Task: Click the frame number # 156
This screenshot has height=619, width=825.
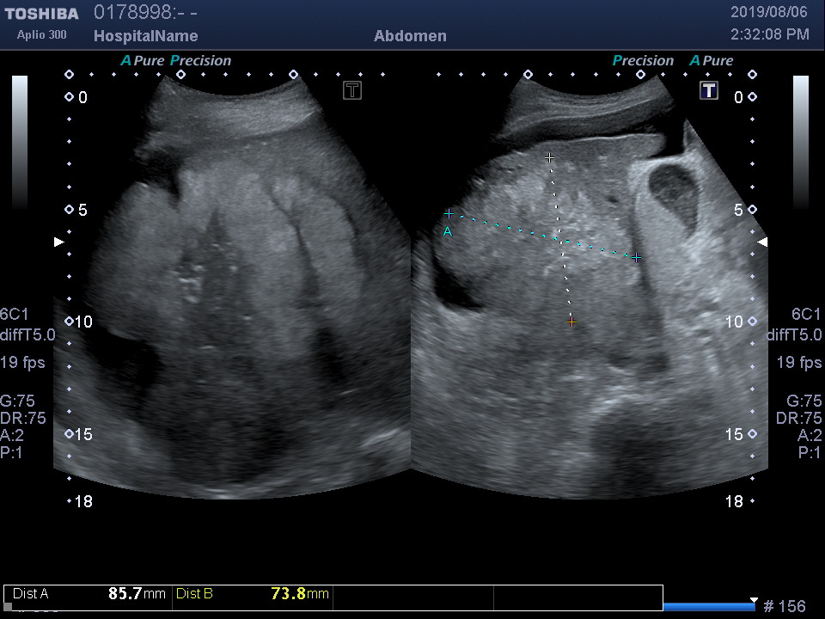Action: click(x=785, y=606)
